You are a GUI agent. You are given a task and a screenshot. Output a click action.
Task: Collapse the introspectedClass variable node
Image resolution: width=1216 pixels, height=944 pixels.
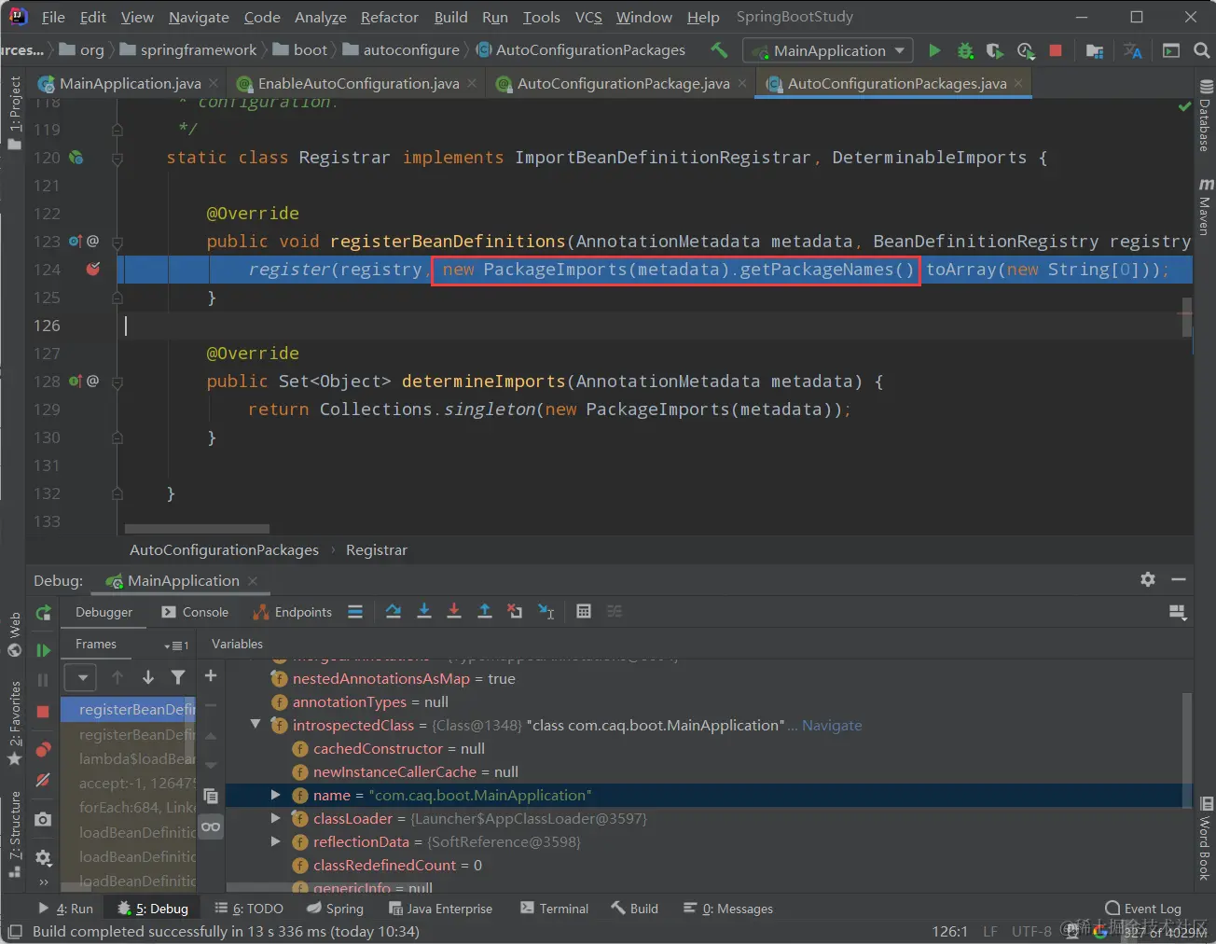coord(256,724)
